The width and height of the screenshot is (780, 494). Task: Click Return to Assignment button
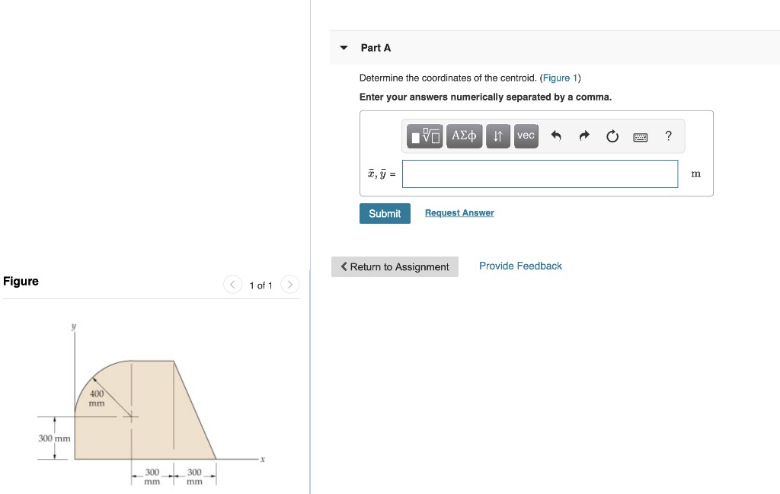point(395,266)
